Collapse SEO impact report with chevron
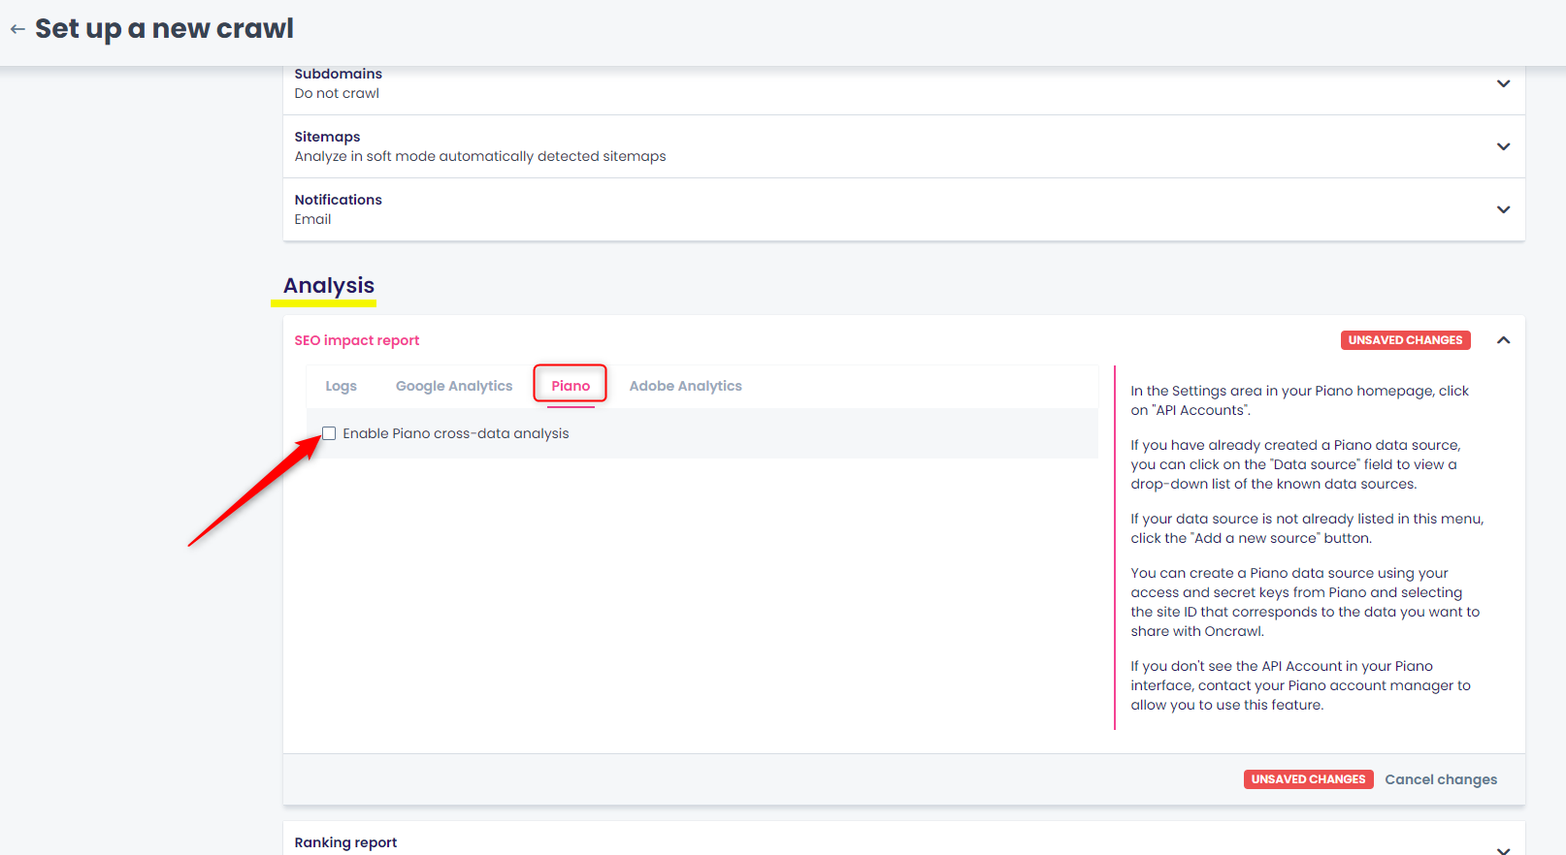This screenshot has height=855, width=1566. click(x=1503, y=340)
